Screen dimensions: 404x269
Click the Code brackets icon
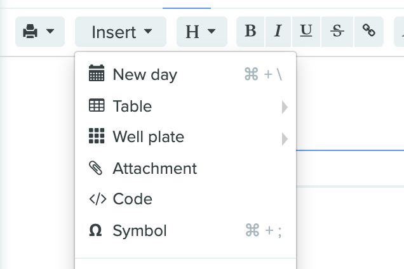98,199
